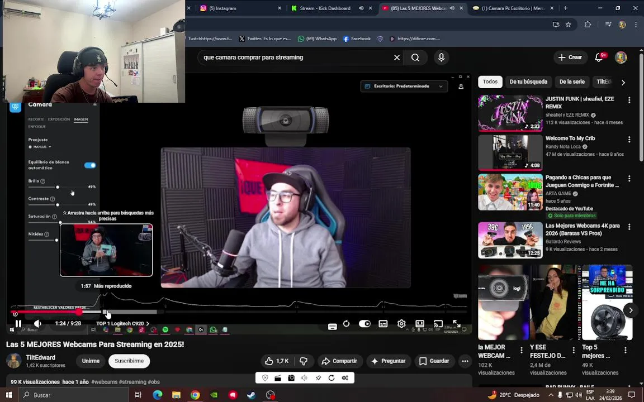The image size is (644, 402).
Task: Open Chrome extensions puzzle icon
Action: point(588,25)
